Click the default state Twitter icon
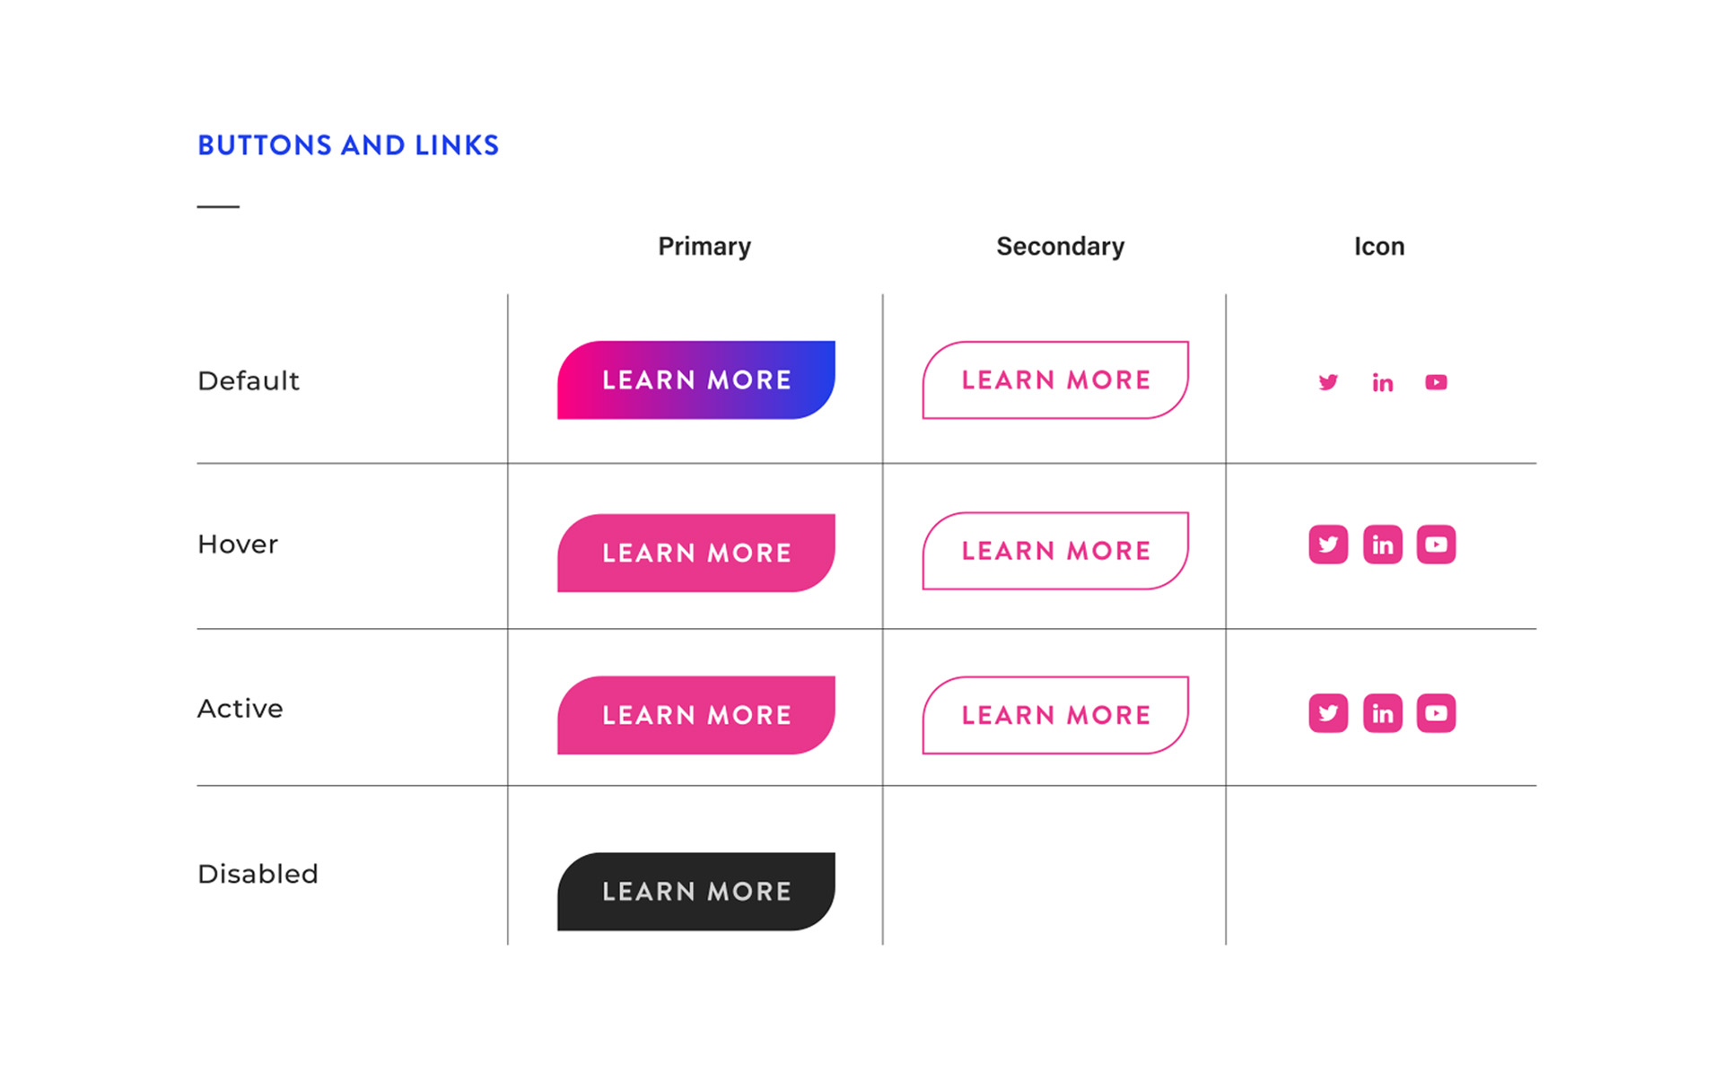Image resolution: width=1723 pixels, height=1090 pixels. pyautogui.click(x=1328, y=382)
